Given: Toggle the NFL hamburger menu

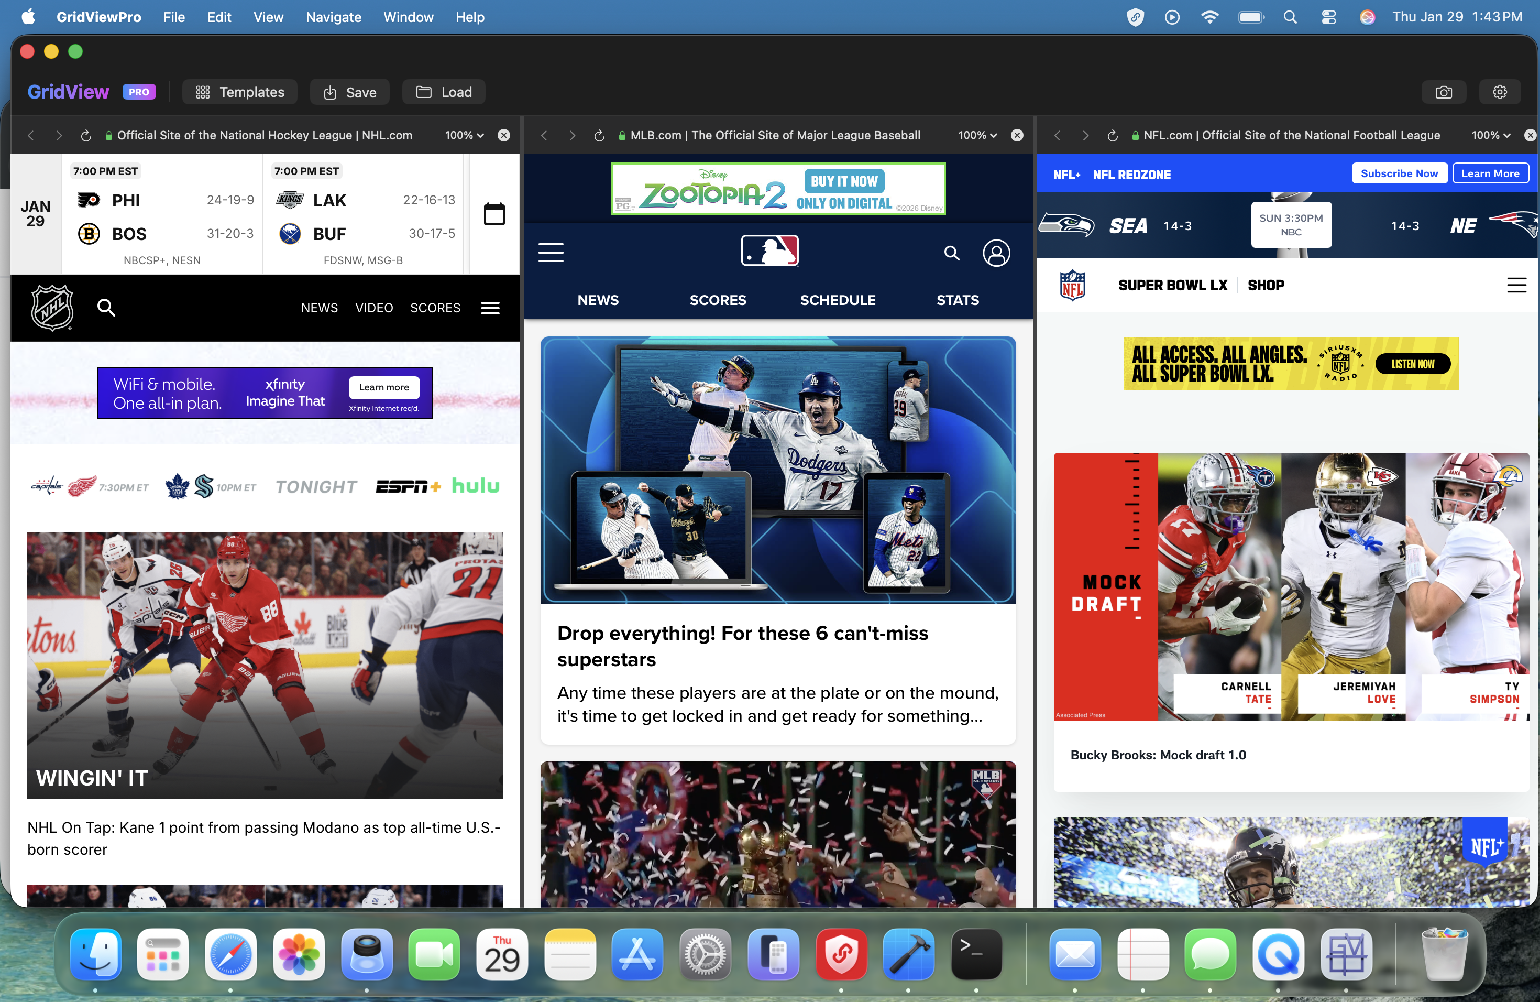Looking at the screenshot, I should point(1517,285).
